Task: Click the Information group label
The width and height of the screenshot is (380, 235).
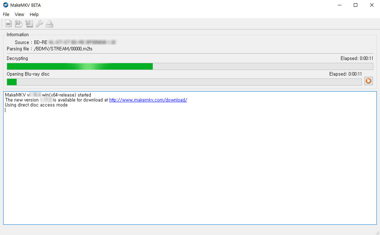Action: click(18, 34)
